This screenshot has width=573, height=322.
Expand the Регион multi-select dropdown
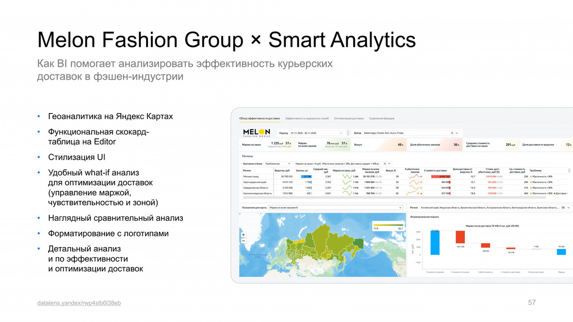[x=495, y=208]
